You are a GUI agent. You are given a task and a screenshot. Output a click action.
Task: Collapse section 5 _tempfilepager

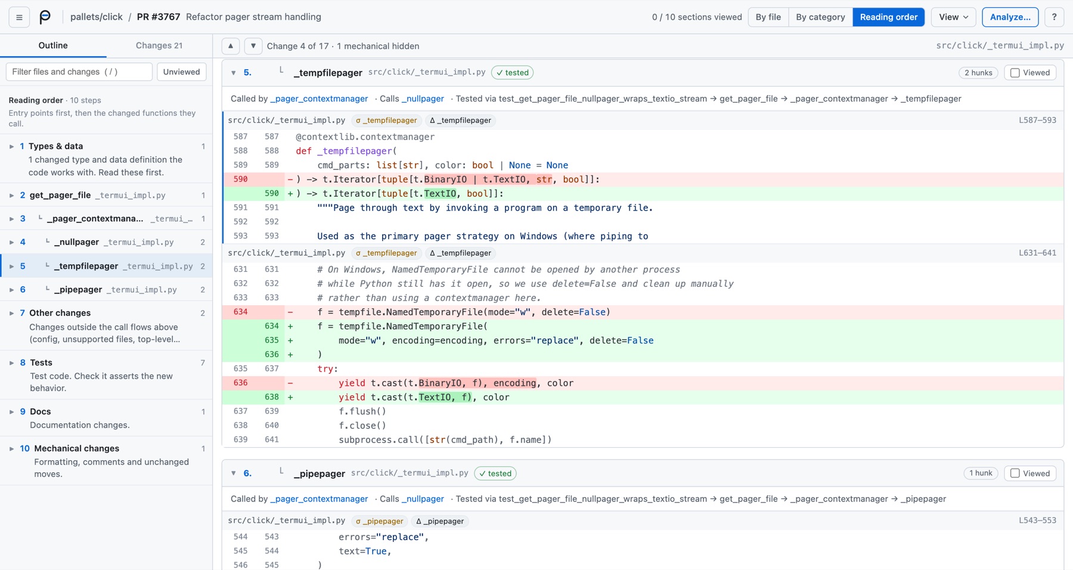point(234,73)
